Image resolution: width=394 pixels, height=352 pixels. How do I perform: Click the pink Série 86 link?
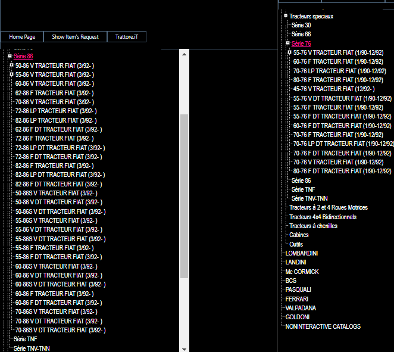pyautogui.click(x=23, y=56)
